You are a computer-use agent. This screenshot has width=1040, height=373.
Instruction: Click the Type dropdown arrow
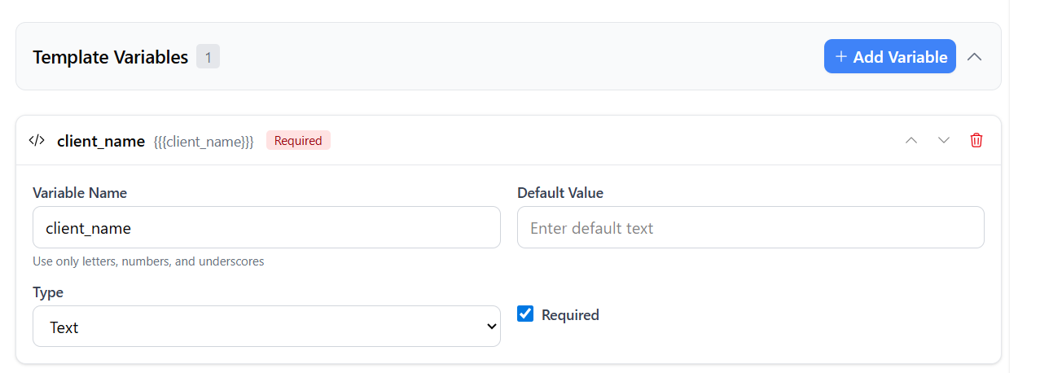(x=491, y=327)
